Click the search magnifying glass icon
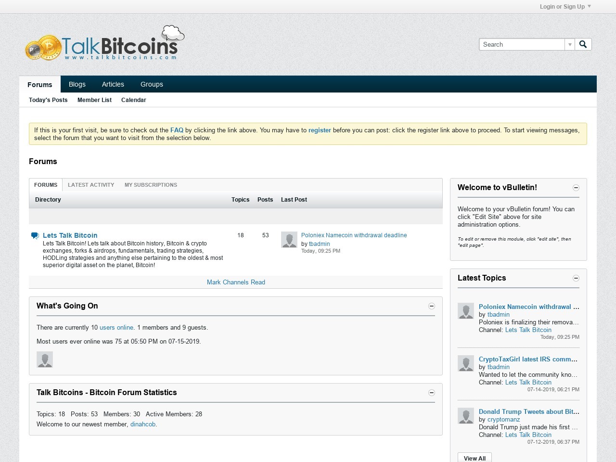Image resolution: width=616 pixels, height=462 pixels. (583, 44)
